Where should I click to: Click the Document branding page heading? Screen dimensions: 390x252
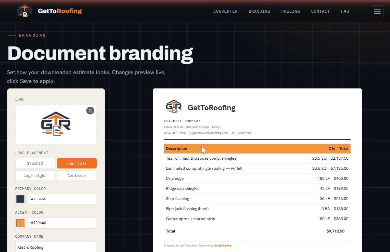tap(100, 54)
